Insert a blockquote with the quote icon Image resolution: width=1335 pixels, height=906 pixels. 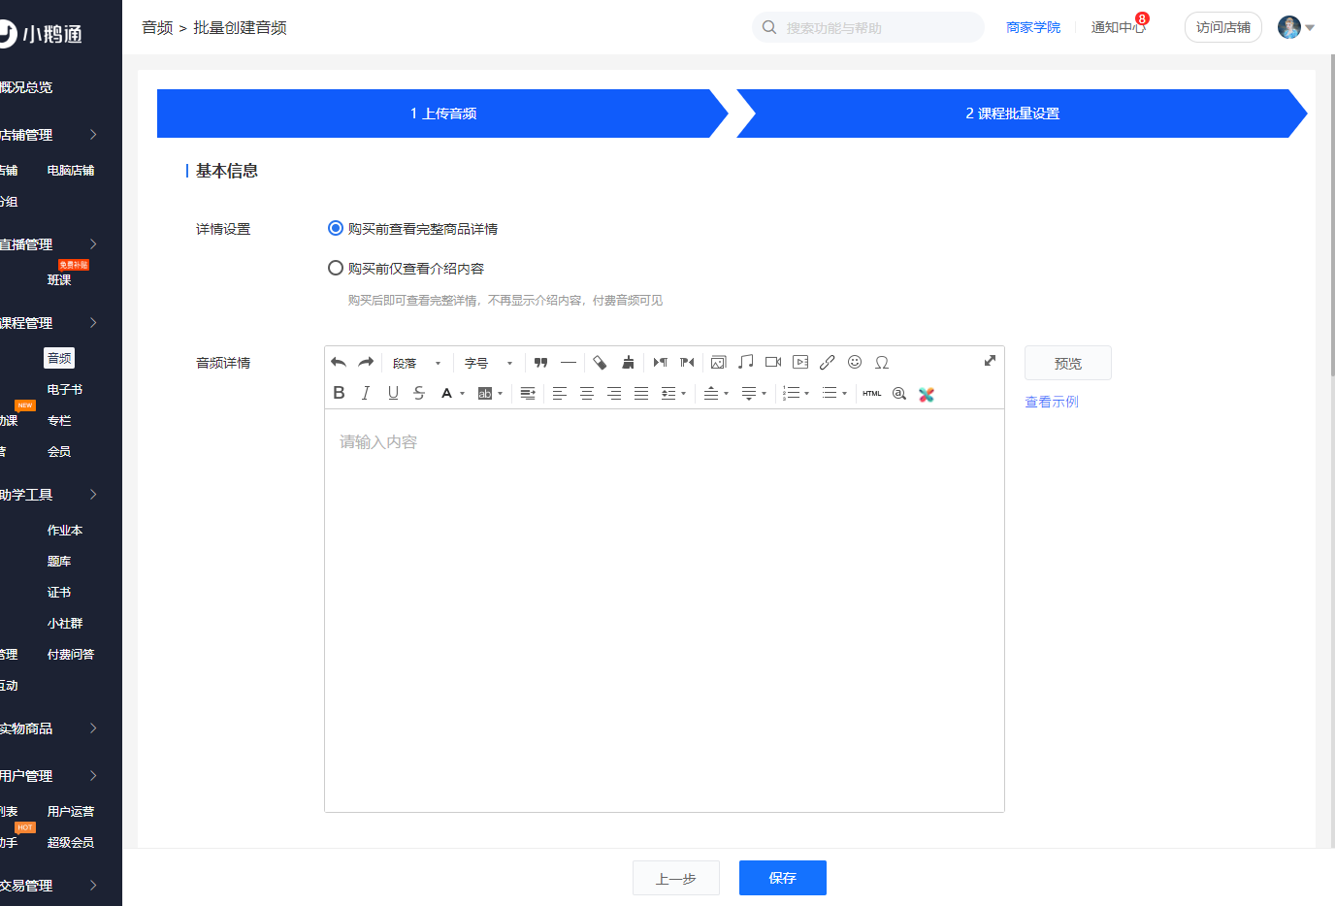[541, 363]
